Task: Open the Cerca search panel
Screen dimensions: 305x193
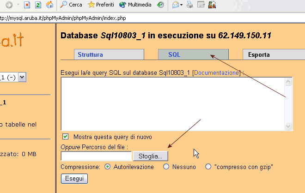Action: (x=71, y=5)
